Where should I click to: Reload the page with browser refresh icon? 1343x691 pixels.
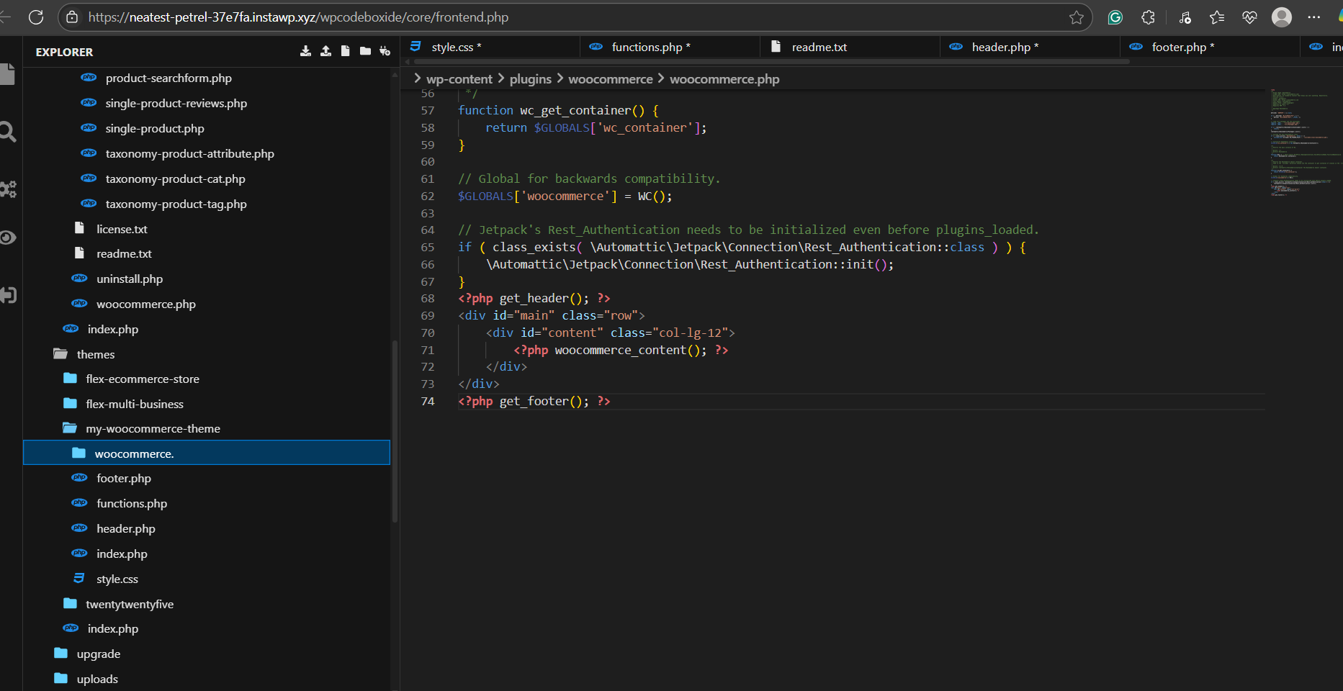point(36,17)
